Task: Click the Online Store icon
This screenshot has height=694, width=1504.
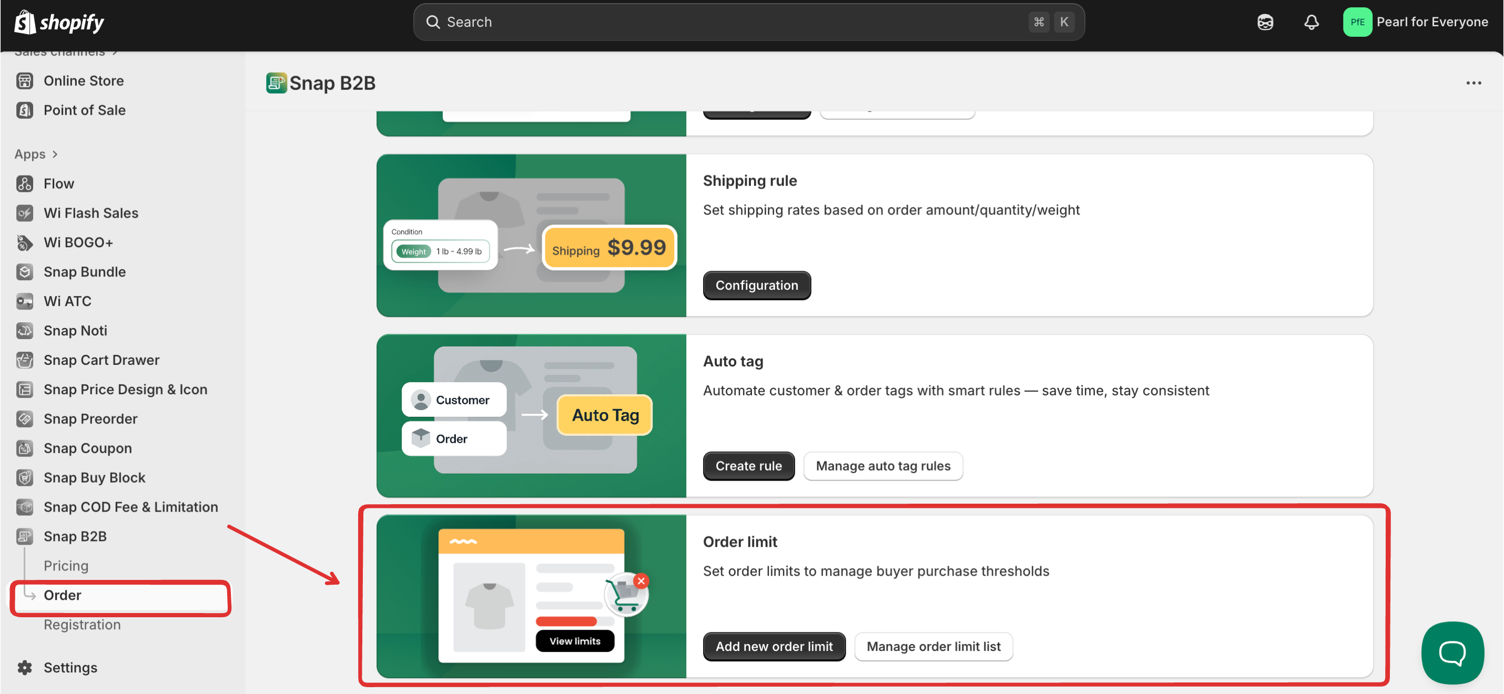Action: (x=25, y=80)
